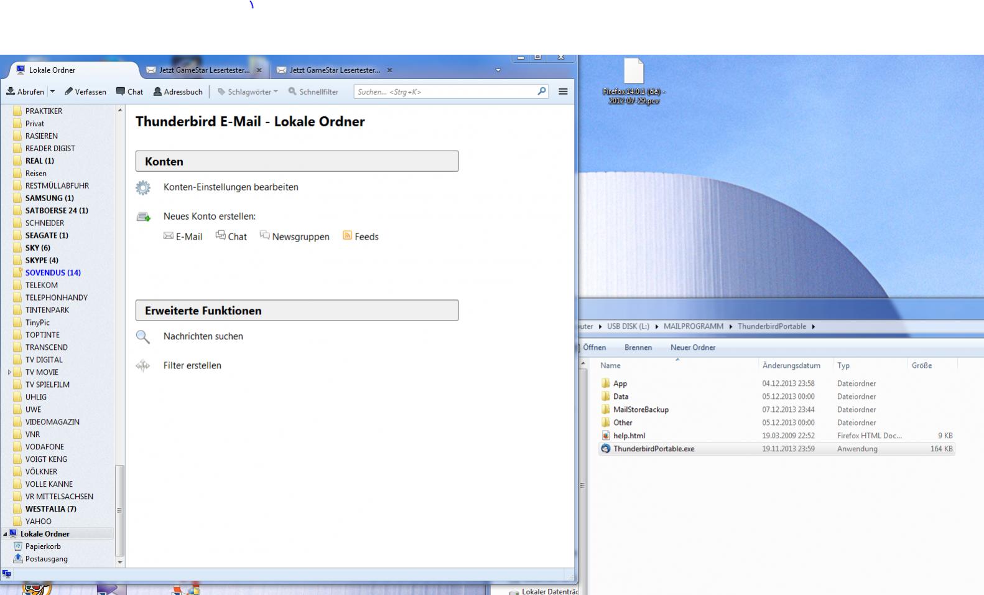Click the Neues Konto erstellen icon

click(143, 217)
